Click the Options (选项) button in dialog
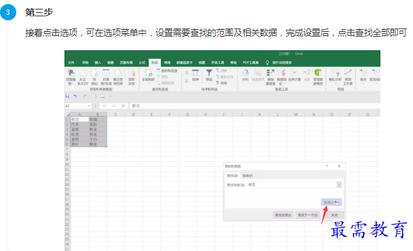 pyautogui.click(x=331, y=202)
